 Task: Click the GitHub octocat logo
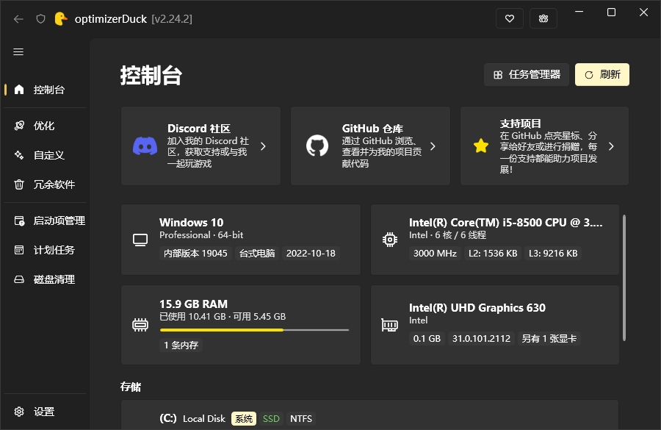point(317,146)
